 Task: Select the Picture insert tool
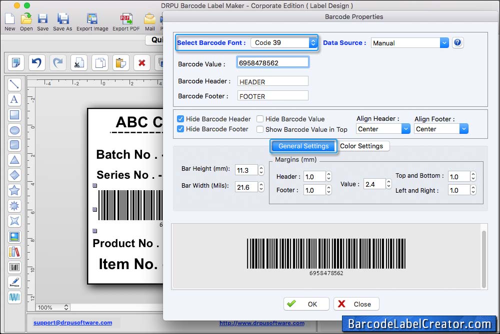pos(14,237)
